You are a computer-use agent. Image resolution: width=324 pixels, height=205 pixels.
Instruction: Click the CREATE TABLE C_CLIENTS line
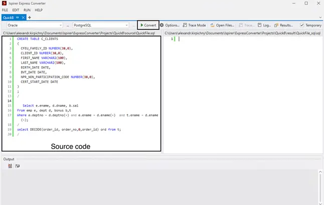[x=38, y=39]
